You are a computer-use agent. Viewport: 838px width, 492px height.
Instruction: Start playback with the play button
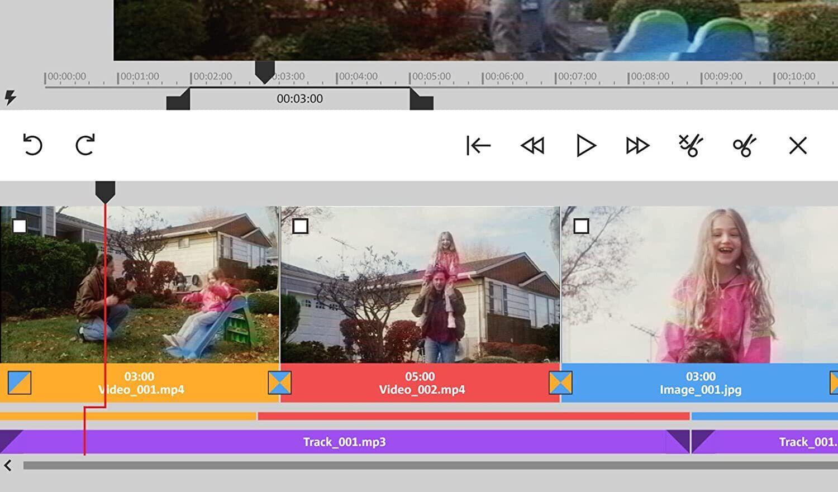(x=585, y=146)
